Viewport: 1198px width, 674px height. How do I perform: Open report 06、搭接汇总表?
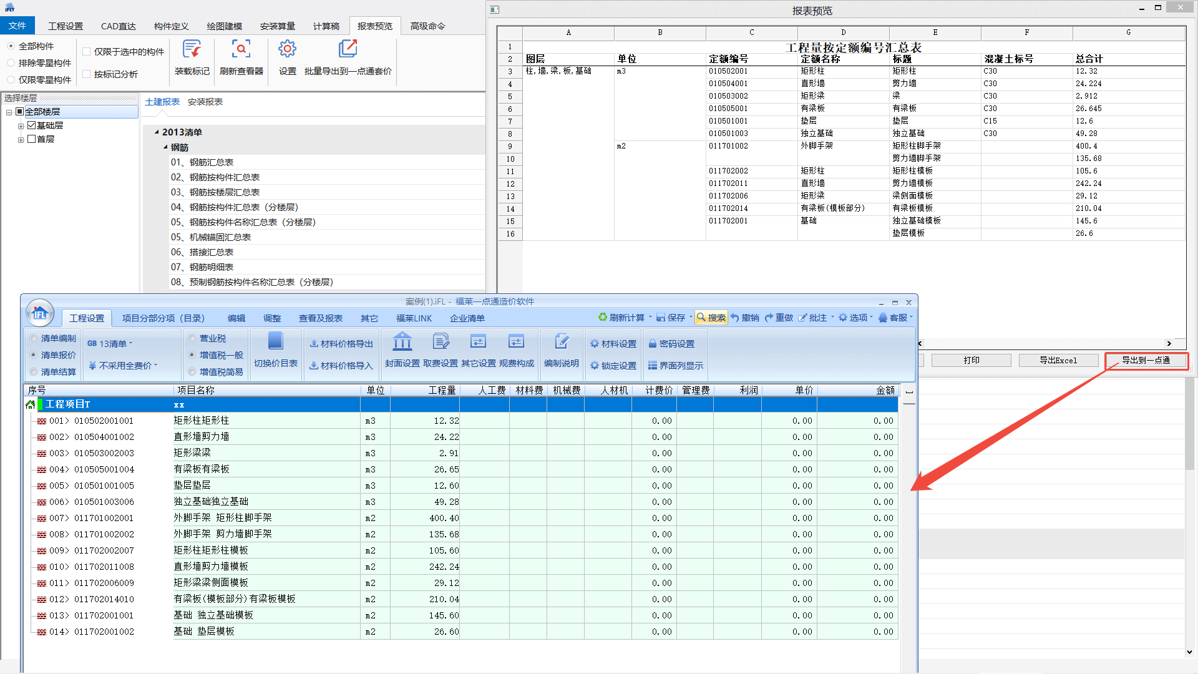[x=202, y=252]
